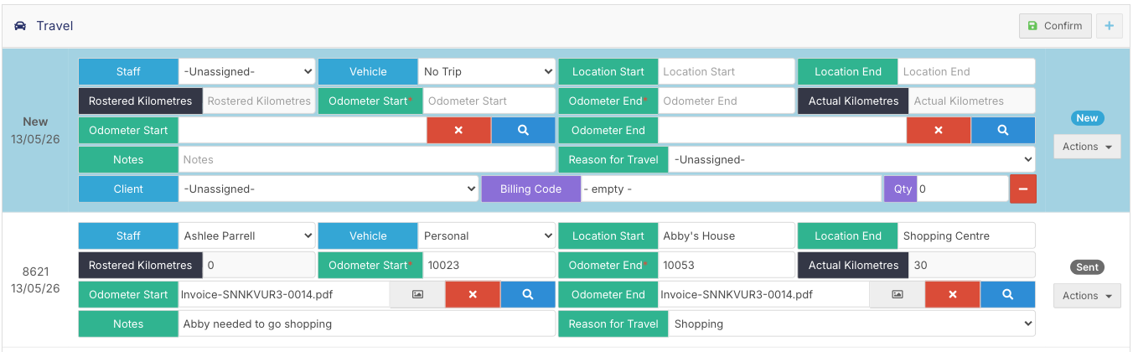Click Actual Kilometres field in New row
The image size is (1133, 352).
point(972,101)
